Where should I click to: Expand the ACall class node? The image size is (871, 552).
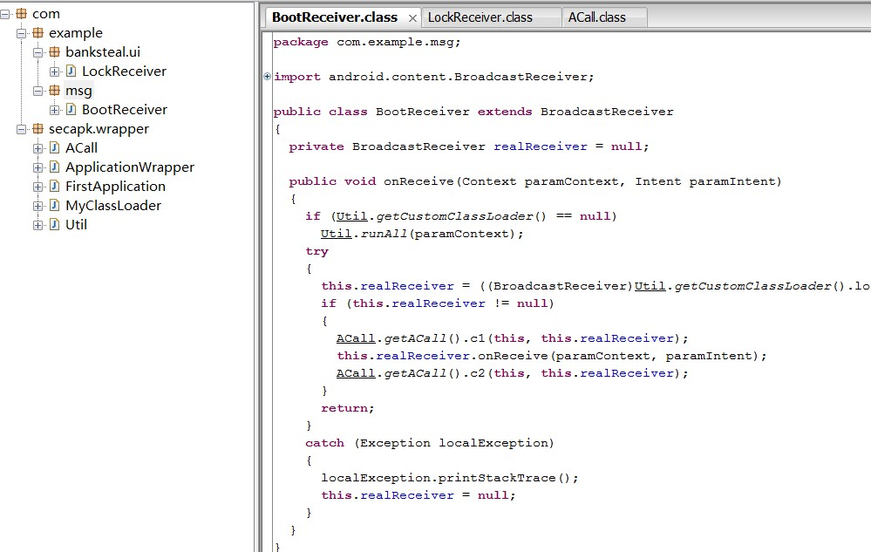click(37, 148)
